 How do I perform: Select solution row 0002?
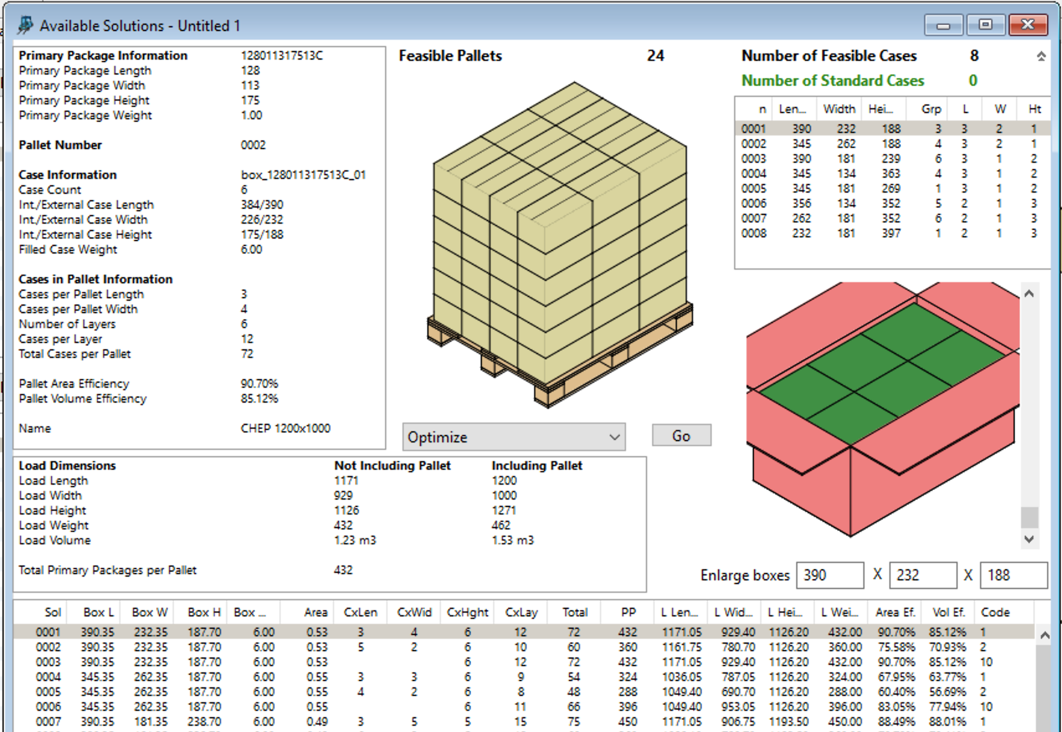(524, 647)
